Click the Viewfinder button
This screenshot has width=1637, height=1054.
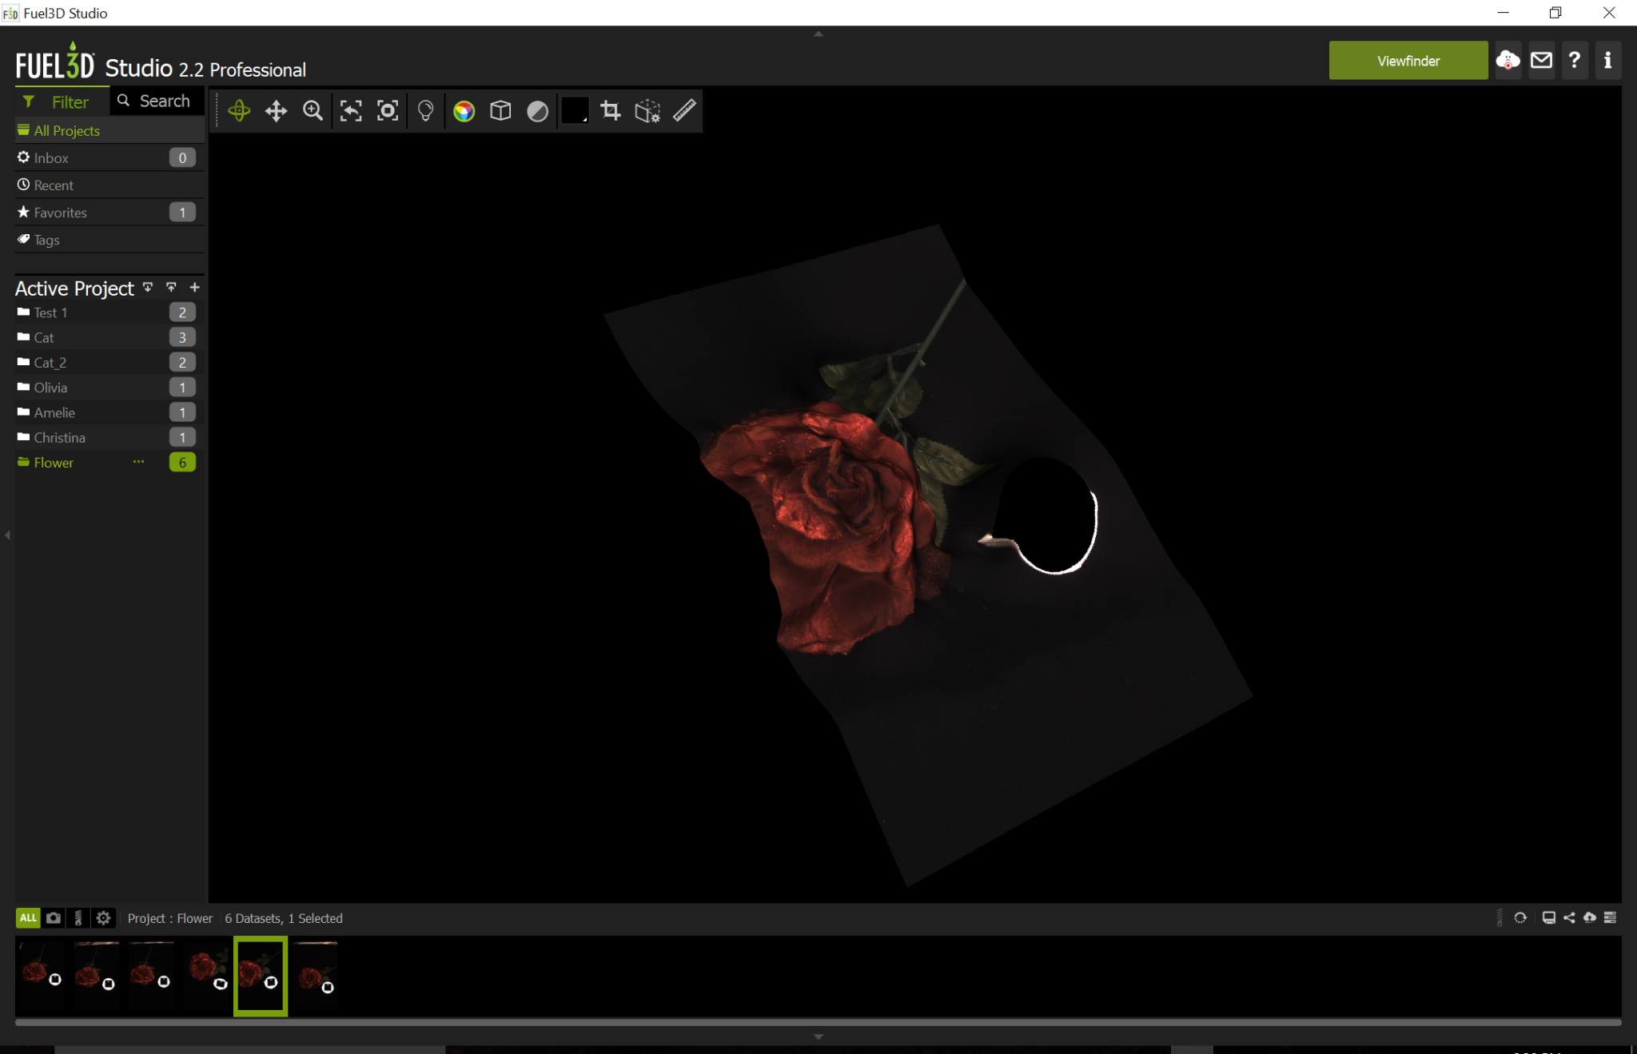(x=1408, y=60)
